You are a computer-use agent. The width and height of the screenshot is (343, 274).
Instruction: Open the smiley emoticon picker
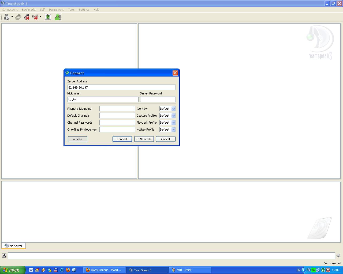(338, 256)
